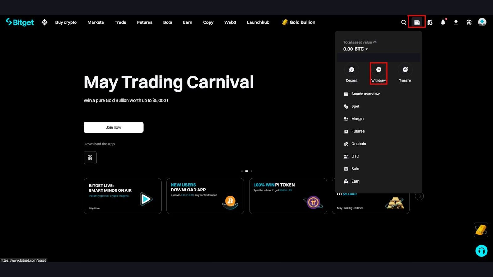Click the download app icon in header

[456, 22]
